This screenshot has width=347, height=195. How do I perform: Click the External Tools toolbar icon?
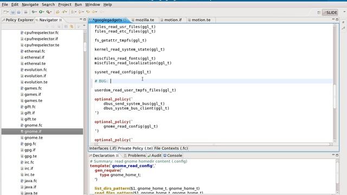(48, 12)
